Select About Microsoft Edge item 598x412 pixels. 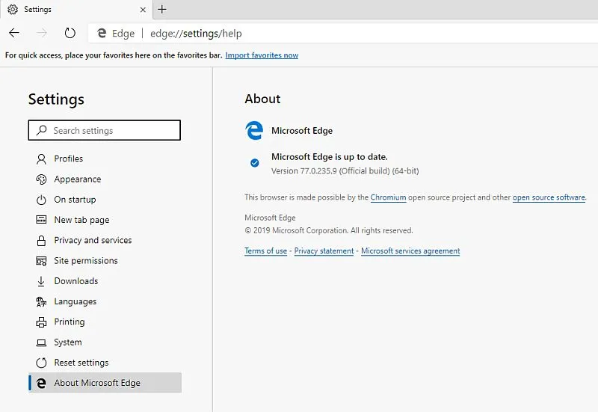pyautogui.click(x=105, y=383)
